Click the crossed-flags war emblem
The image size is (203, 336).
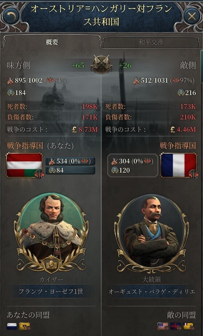pyautogui.click(x=101, y=64)
